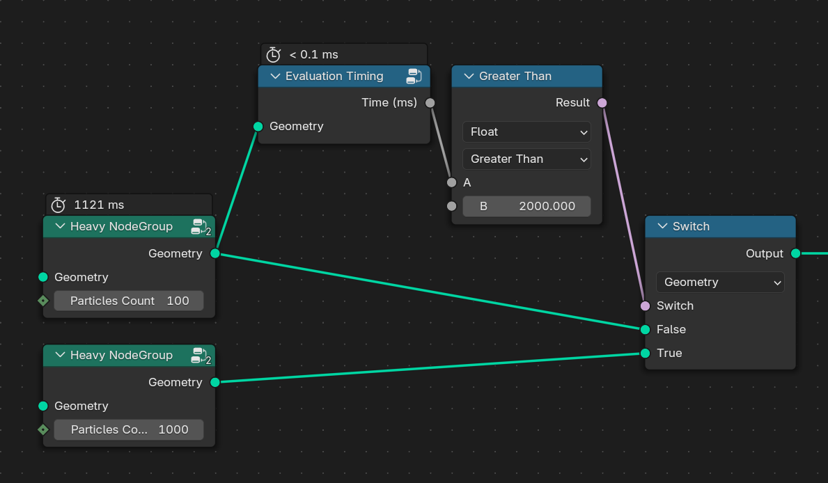Image resolution: width=828 pixels, height=483 pixels.
Task: Click the B value field showing 2000.000
Action: (526, 206)
